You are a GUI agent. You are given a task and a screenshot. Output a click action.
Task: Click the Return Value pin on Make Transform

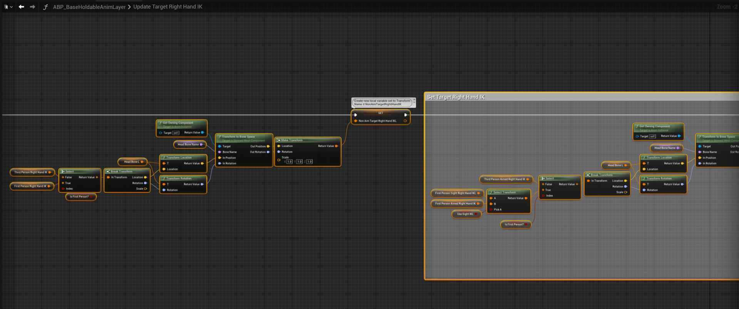[x=336, y=146]
